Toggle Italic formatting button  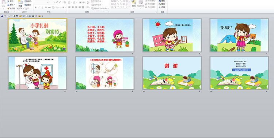click(39, 7)
